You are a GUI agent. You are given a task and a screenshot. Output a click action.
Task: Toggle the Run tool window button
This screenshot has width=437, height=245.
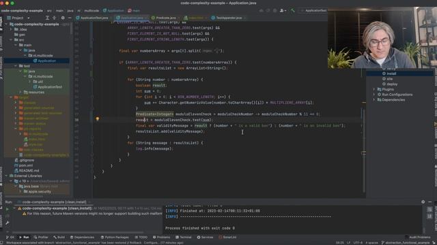24,238
